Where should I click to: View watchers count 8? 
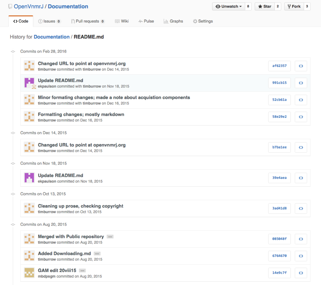coord(248,6)
